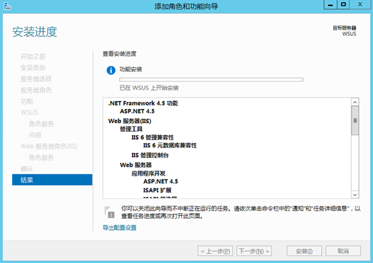This screenshot has height=263, width=373.
Task: Click the 安装(I) button
Action: point(304,251)
